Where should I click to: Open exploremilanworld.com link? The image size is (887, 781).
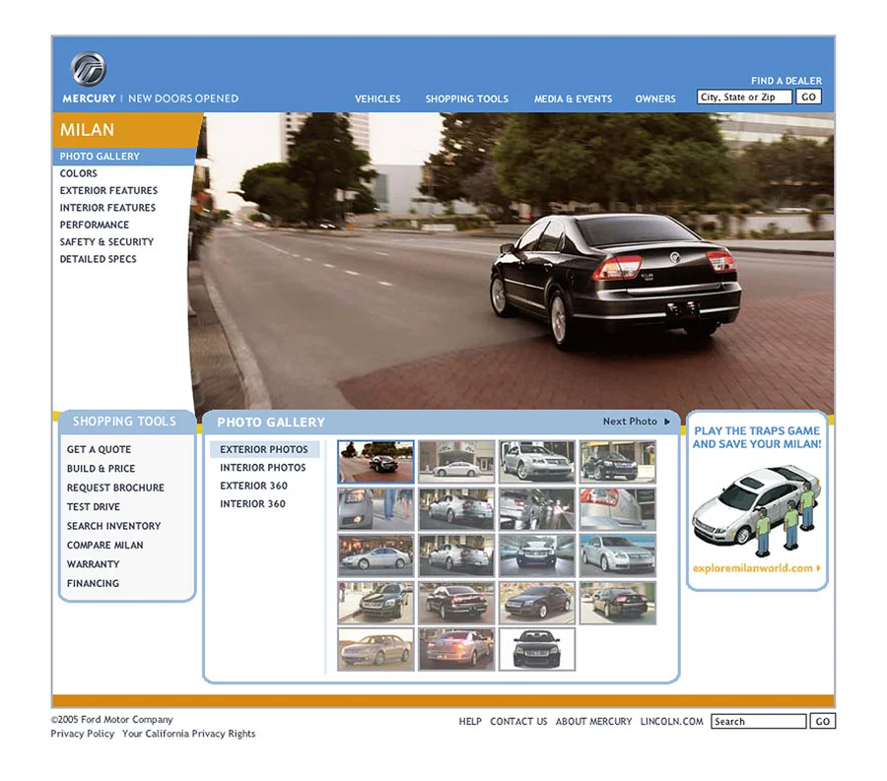[x=753, y=568]
